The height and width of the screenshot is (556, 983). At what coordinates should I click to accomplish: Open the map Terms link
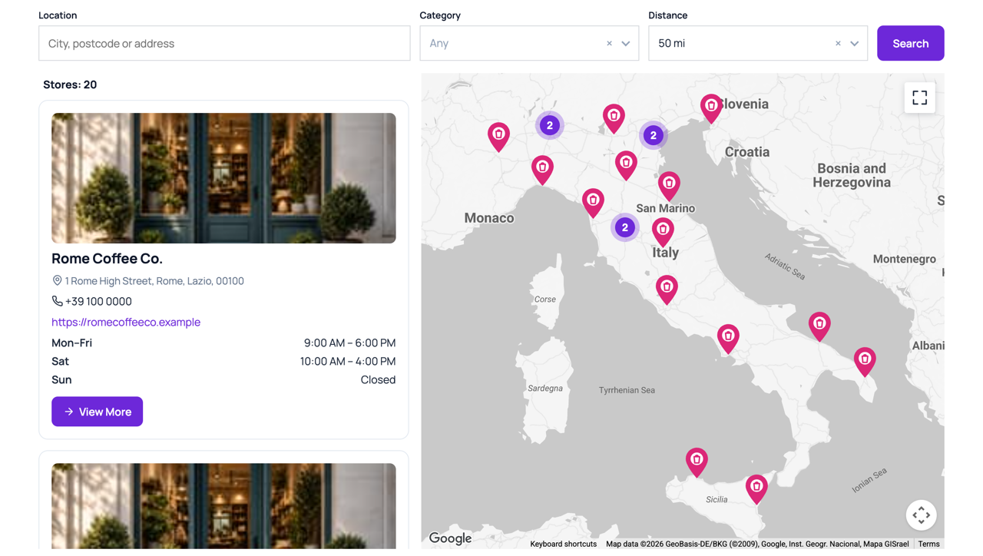coord(928,544)
